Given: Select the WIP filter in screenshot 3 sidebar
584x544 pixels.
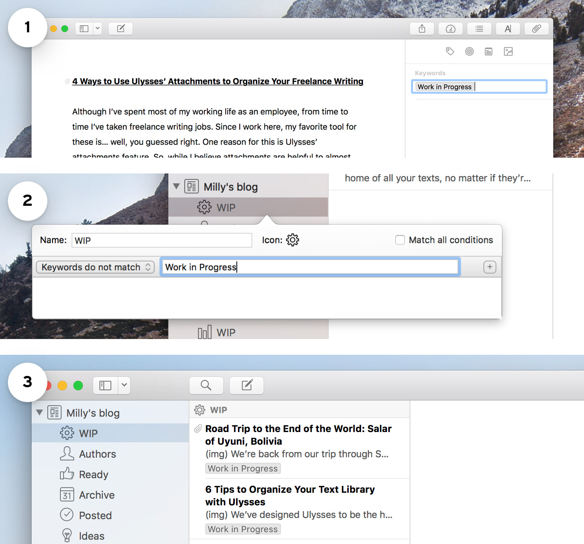Looking at the screenshot, I should click(x=110, y=433).
